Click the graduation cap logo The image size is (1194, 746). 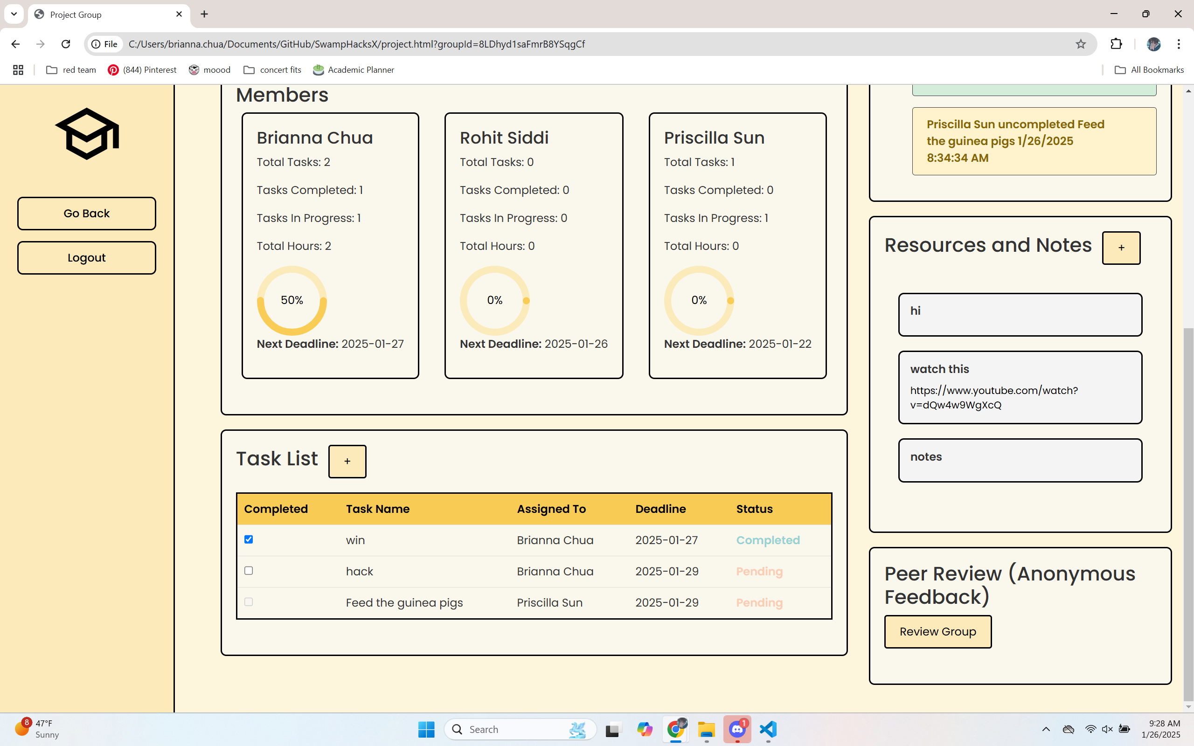(87, 134)
